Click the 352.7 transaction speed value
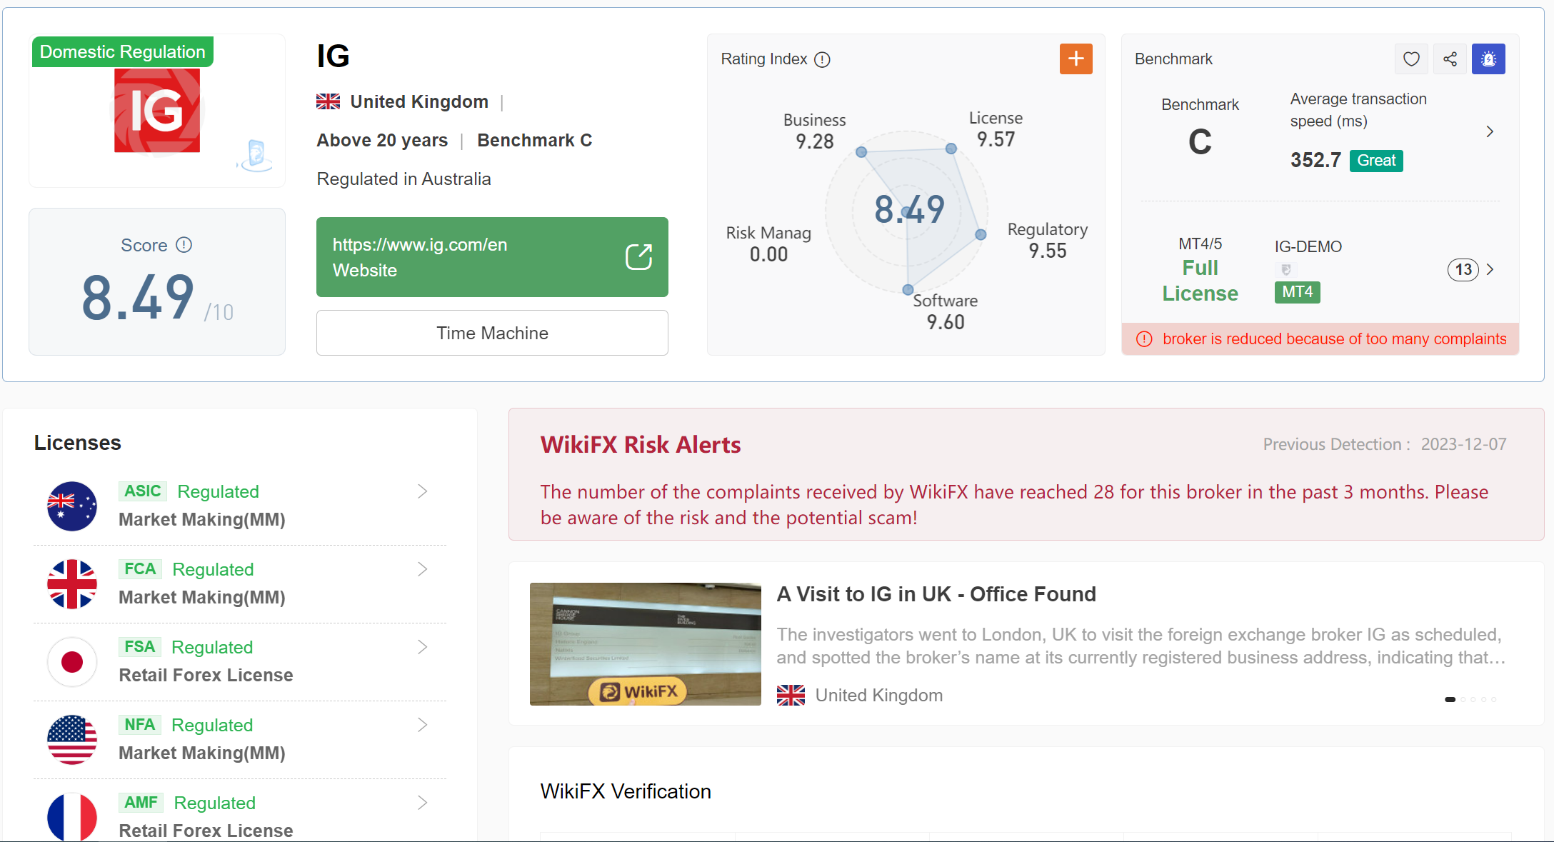 click(x=1315, y=160)
